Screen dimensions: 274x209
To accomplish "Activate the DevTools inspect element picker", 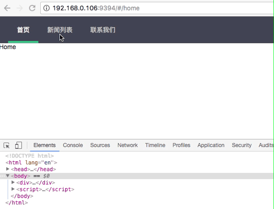I will coord(7,145).
